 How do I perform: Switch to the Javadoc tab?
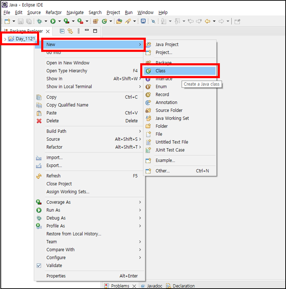point(152,286)
